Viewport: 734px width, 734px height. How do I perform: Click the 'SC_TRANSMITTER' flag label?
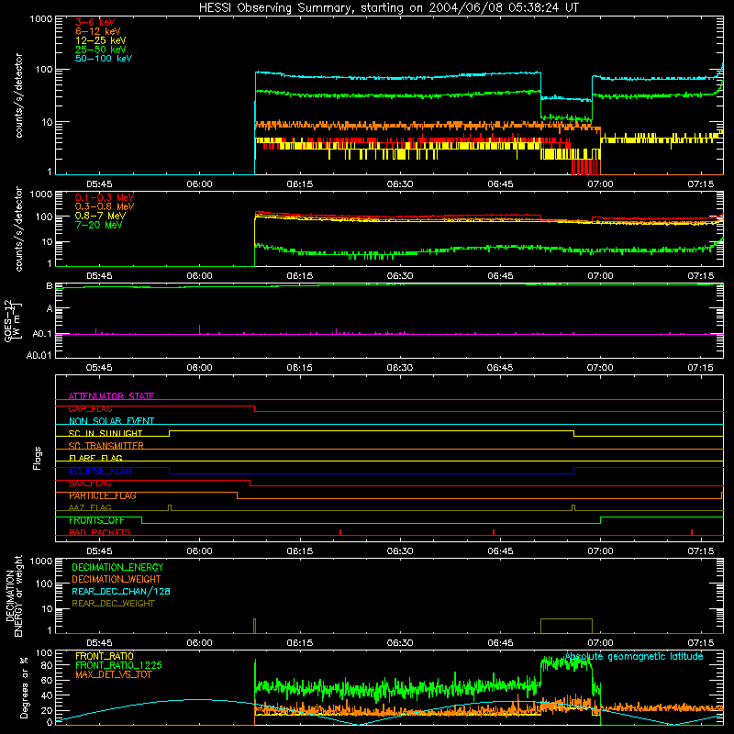(x=106, y=446)
